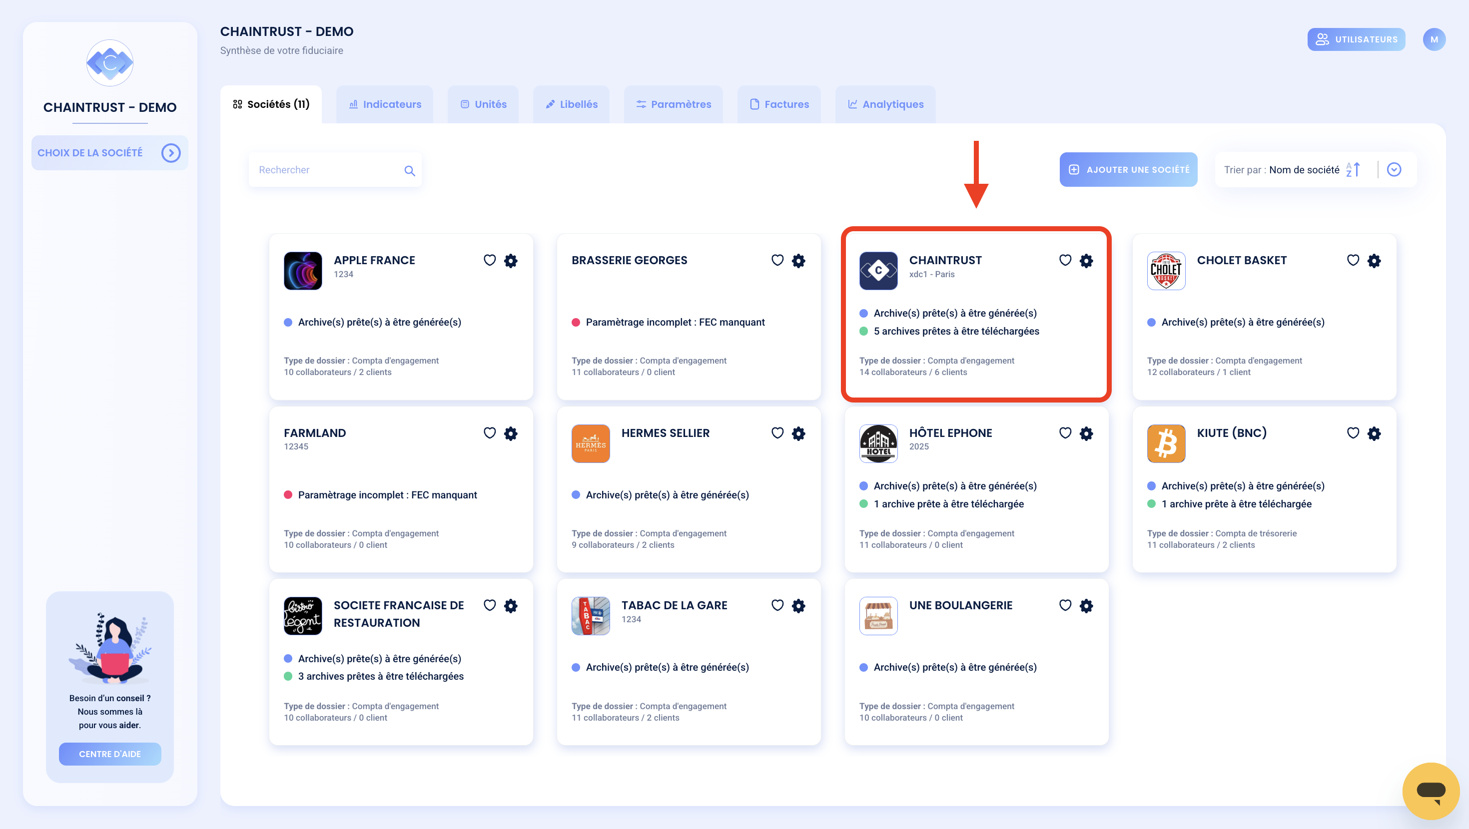This screenshot has width=1469, height=829.
Task: Expand CHOIX DE LA SOCIÉTÉ arrow
Action: (x=171, y=153)
